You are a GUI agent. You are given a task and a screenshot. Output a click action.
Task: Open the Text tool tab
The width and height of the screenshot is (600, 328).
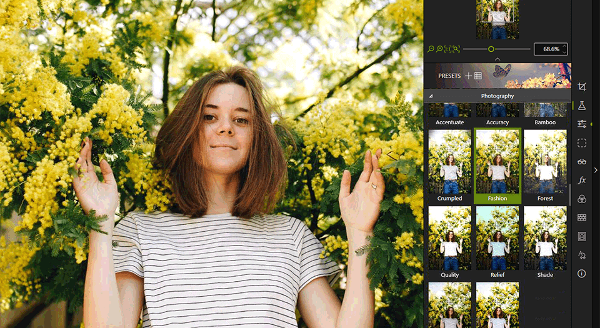tap(582, 255)
